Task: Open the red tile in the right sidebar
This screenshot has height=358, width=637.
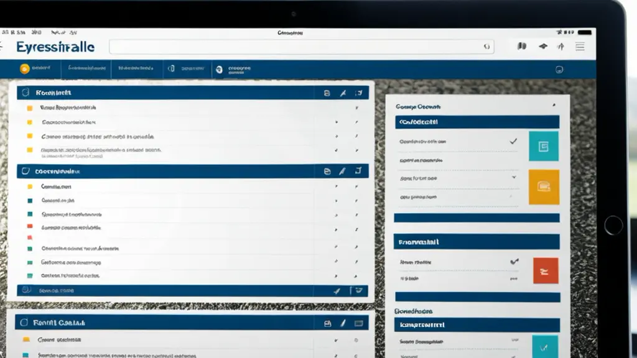Action: coord(546,271)
